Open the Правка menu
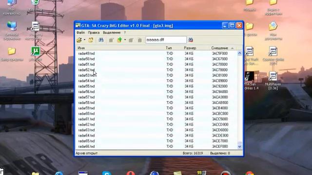The image size is (312, 175). tap(94, 33)
